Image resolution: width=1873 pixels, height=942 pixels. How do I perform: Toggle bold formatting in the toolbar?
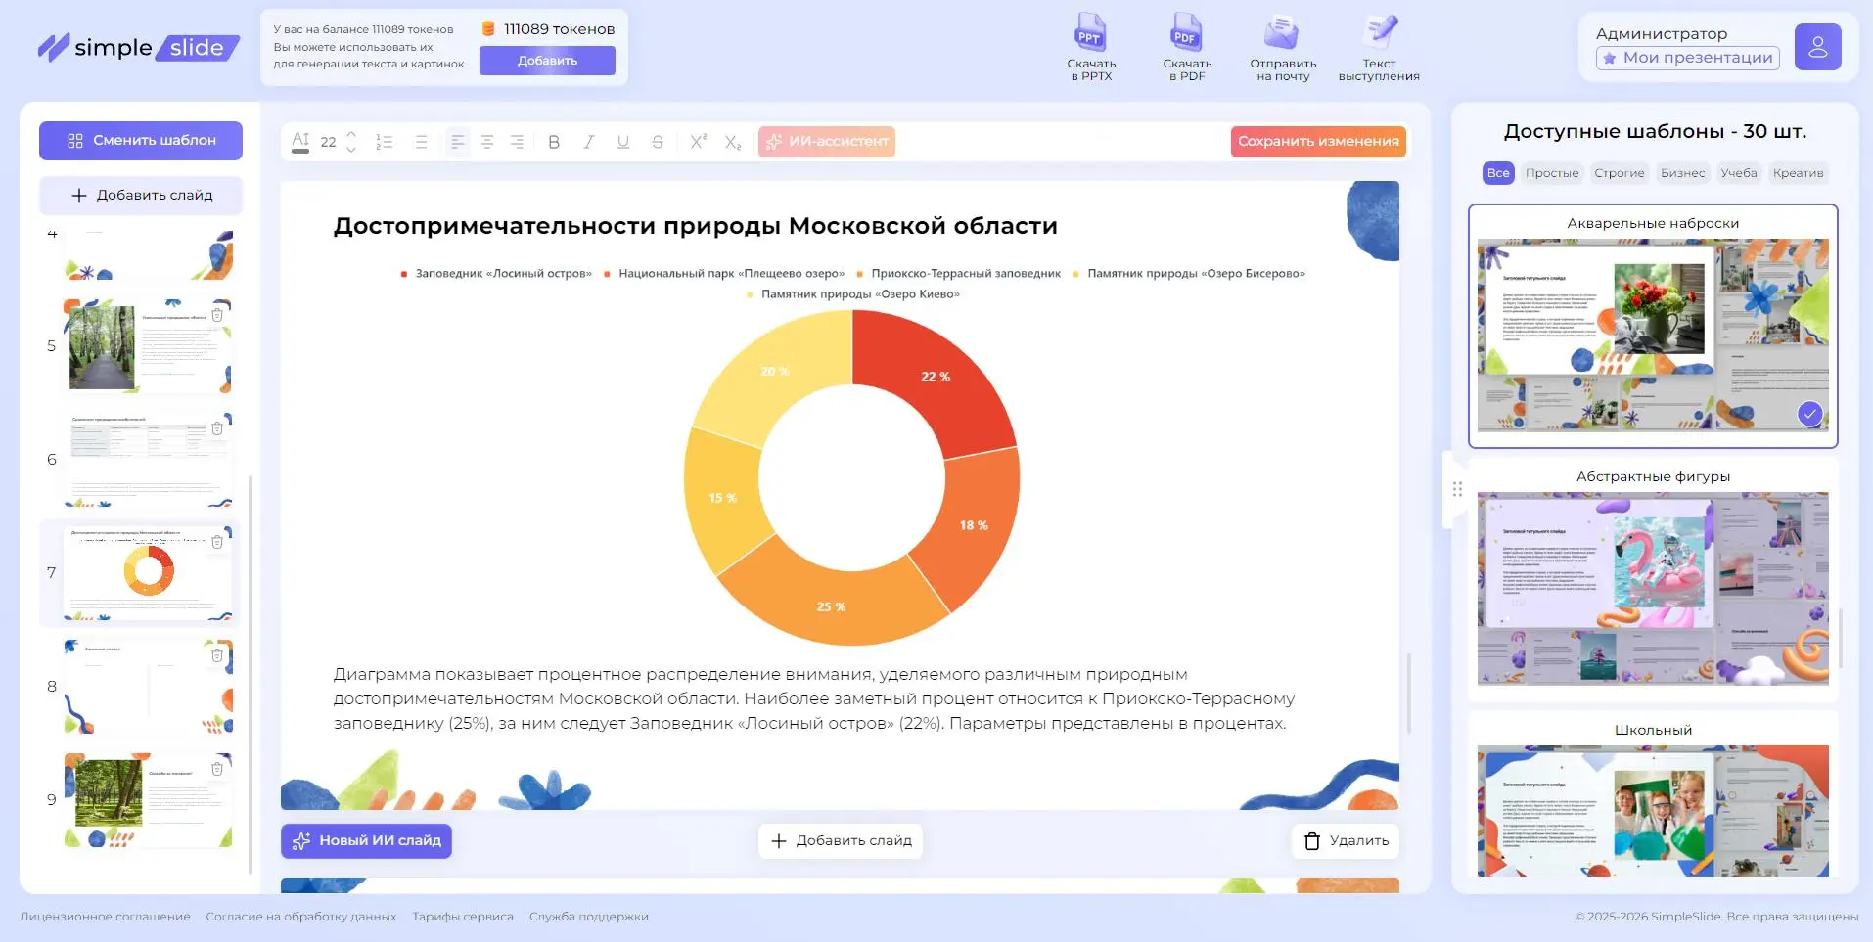coord(554,142)
